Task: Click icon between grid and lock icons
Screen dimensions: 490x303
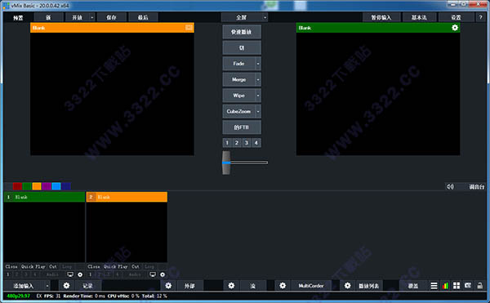Action: [468, 286]
